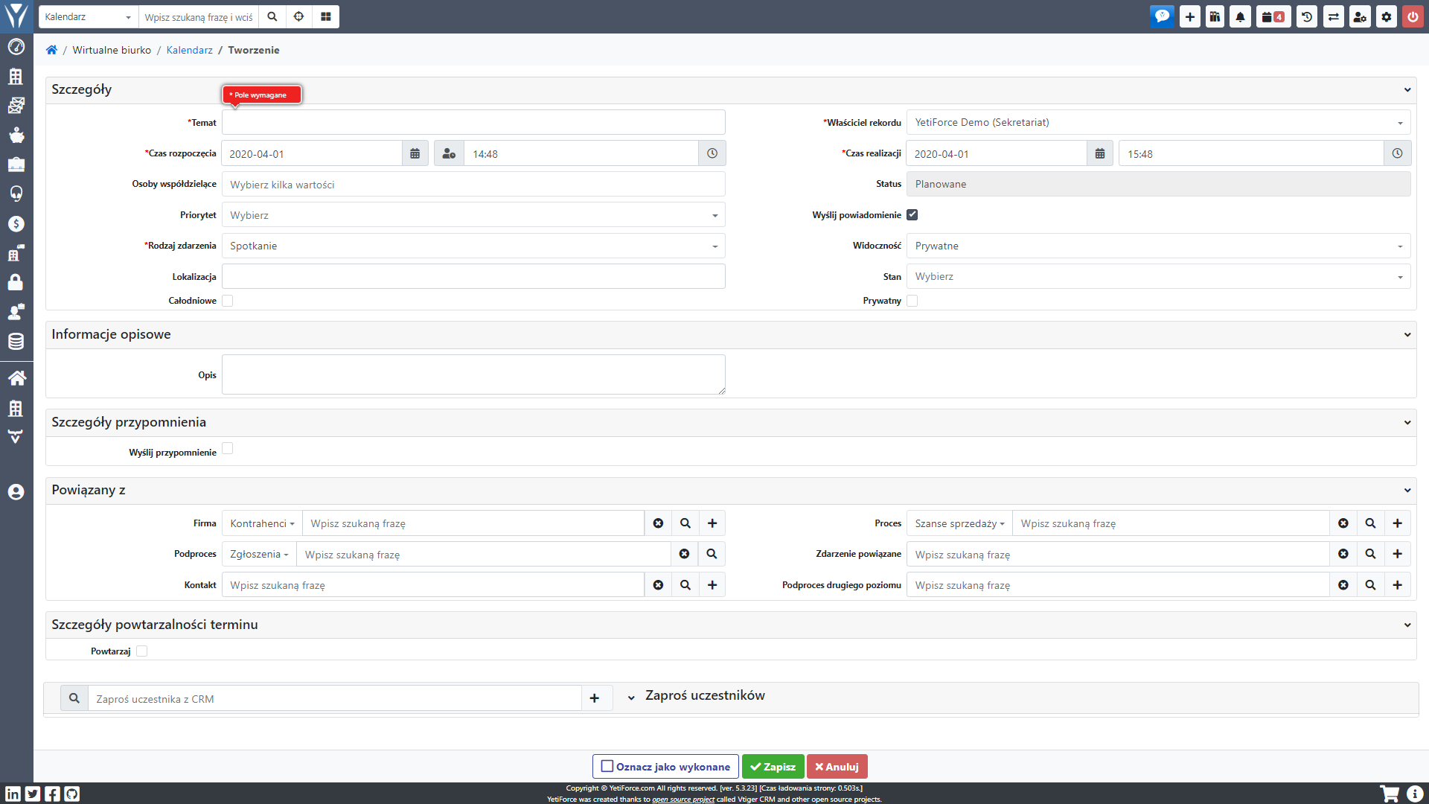Screen dimensions: 1429x804
Task: Clear the Firma field value
Action: pos(658,523)
